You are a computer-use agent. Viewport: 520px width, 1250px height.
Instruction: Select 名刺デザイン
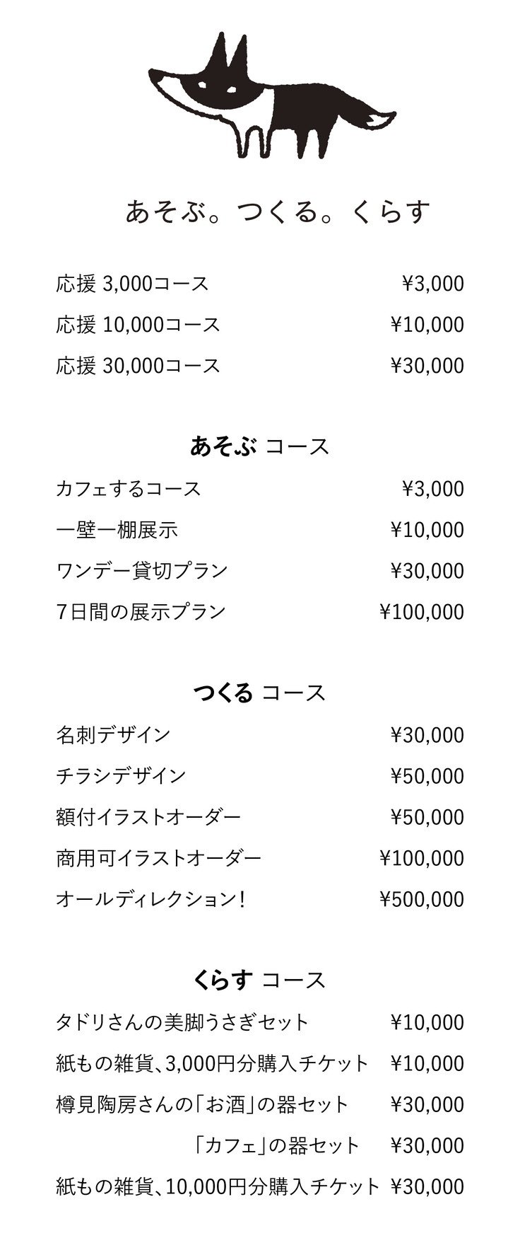click(x=113, y=735)
